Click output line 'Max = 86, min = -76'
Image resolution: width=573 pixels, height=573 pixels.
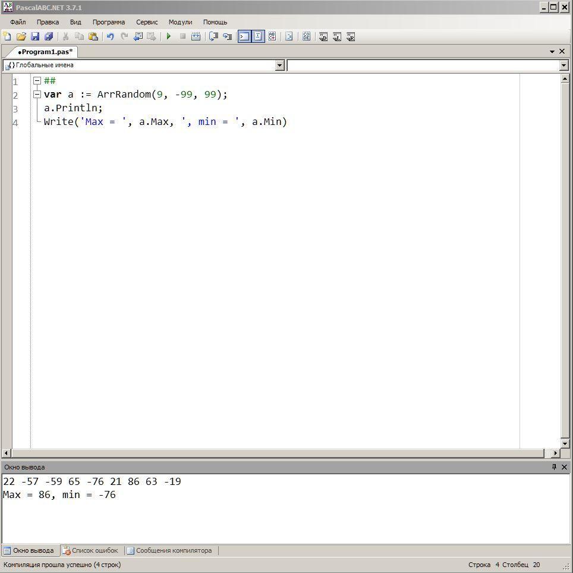tap(59, 494)
